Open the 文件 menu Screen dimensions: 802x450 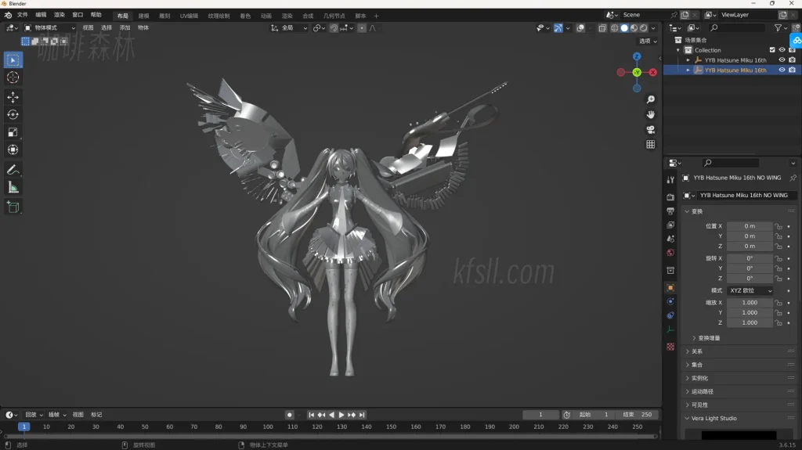pos(22,15)
